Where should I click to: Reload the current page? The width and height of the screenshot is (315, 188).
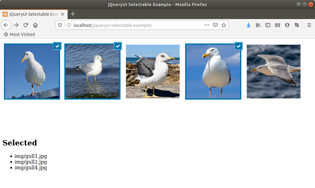[x=25, y=25]
